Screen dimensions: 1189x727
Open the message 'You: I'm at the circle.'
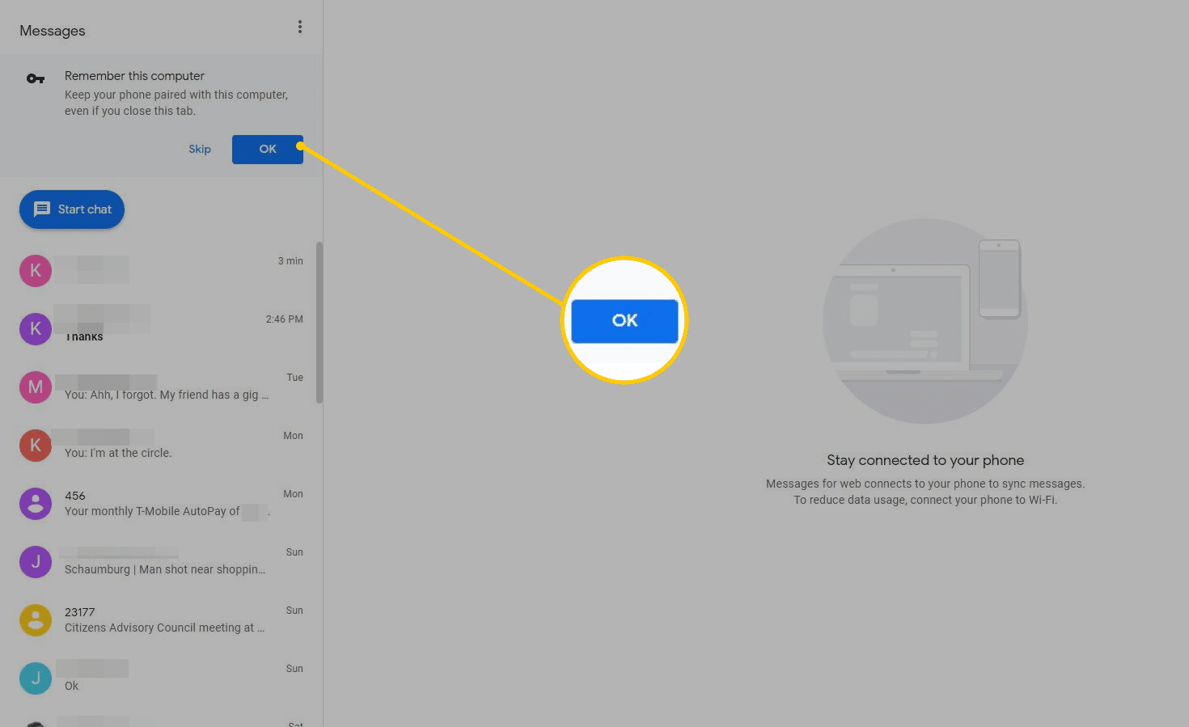[x=118, y=453]
